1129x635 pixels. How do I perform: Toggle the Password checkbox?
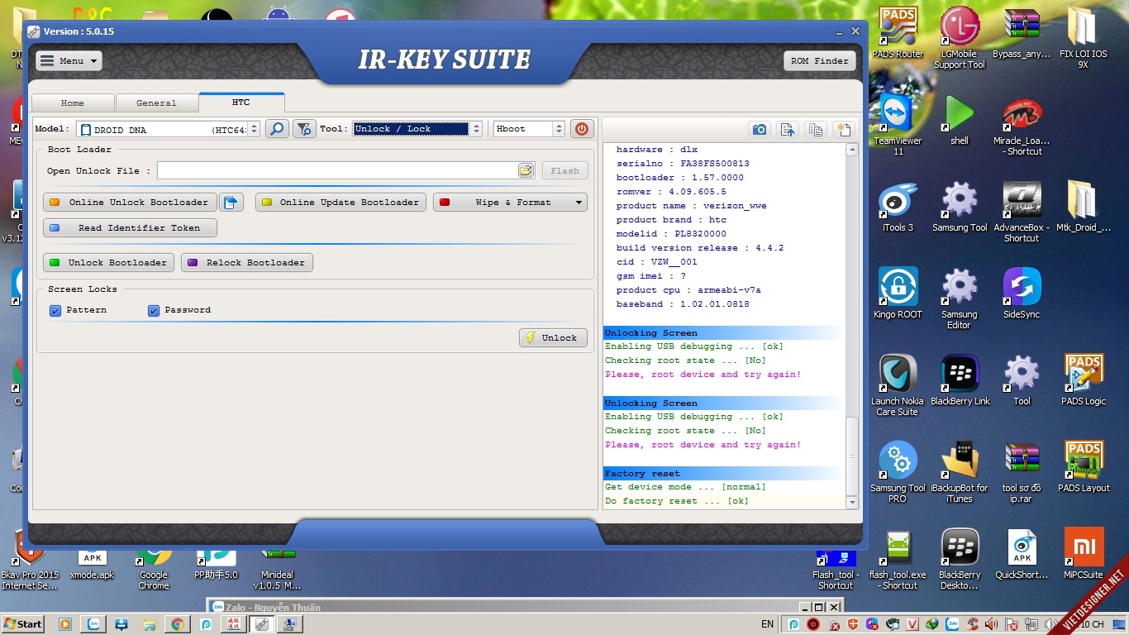click(x=153, y=311)
